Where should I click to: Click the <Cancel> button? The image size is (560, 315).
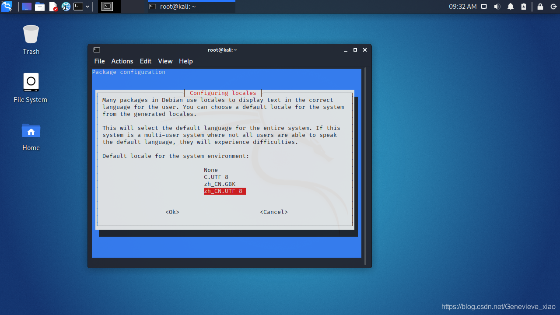coord(274,212)
